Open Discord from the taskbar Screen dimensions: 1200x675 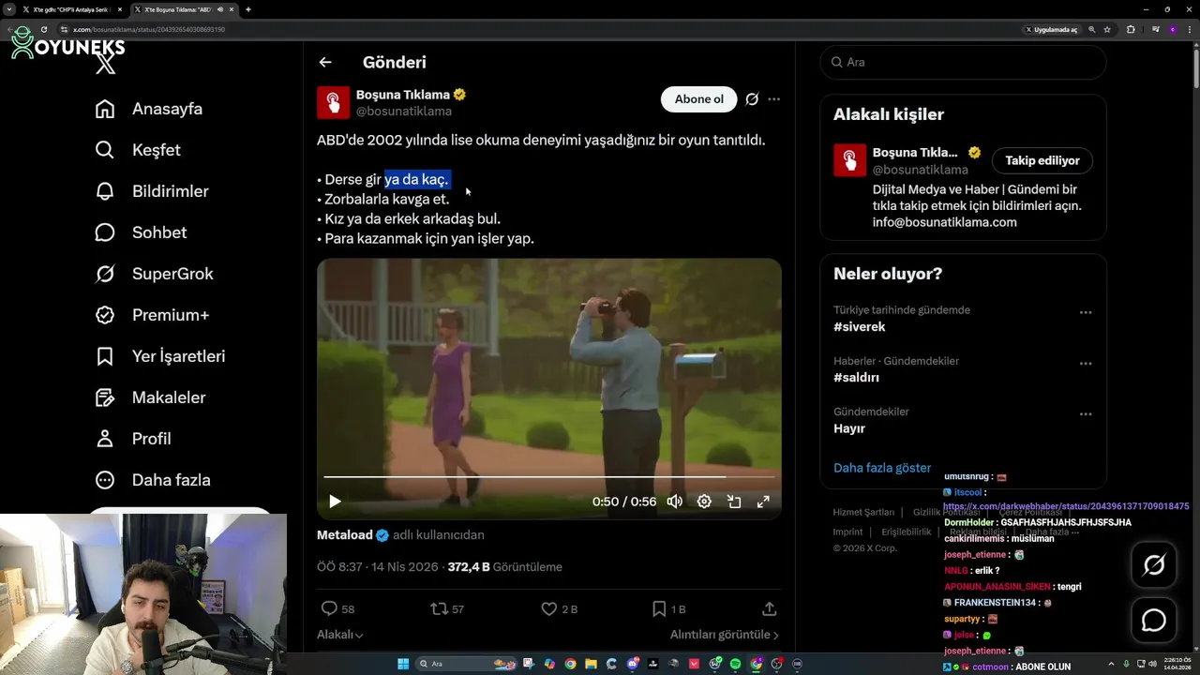pos(633,664)
